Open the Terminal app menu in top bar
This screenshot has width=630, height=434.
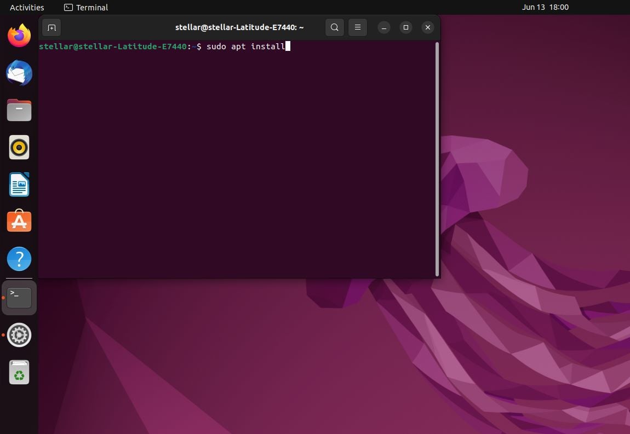[86, 7]
